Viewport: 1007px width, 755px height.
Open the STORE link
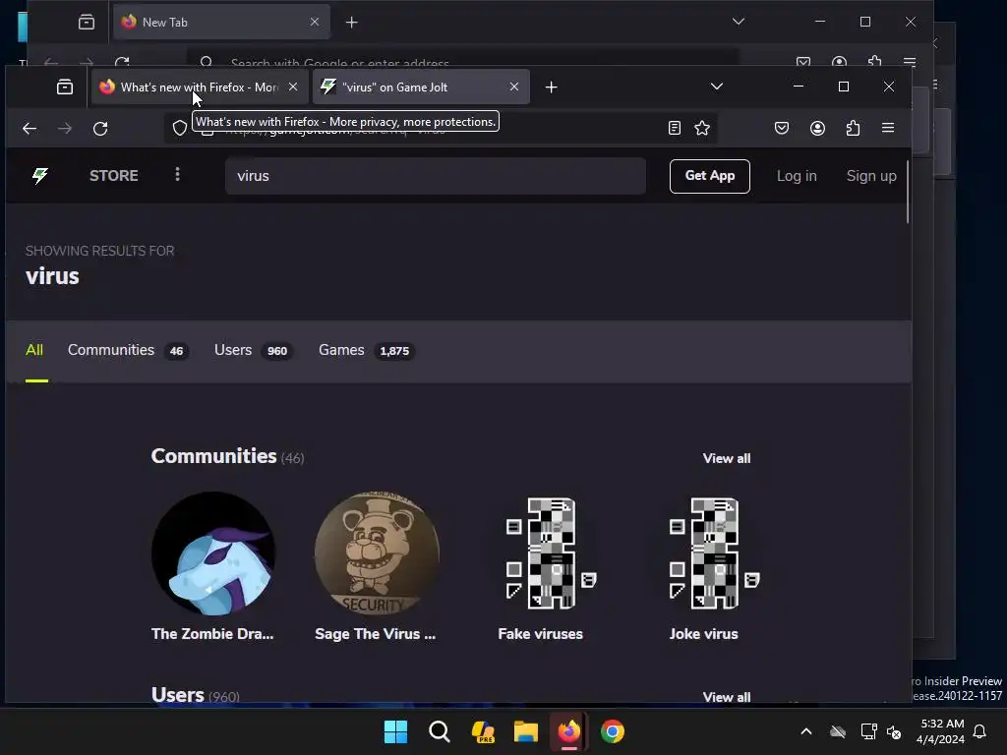click(114, 175)
